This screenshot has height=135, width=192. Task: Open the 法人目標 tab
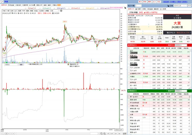point(163,9)
